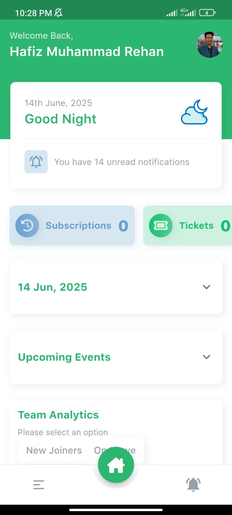
Task: Tap the unread notifications bell icon
Action: click(36, 162)
